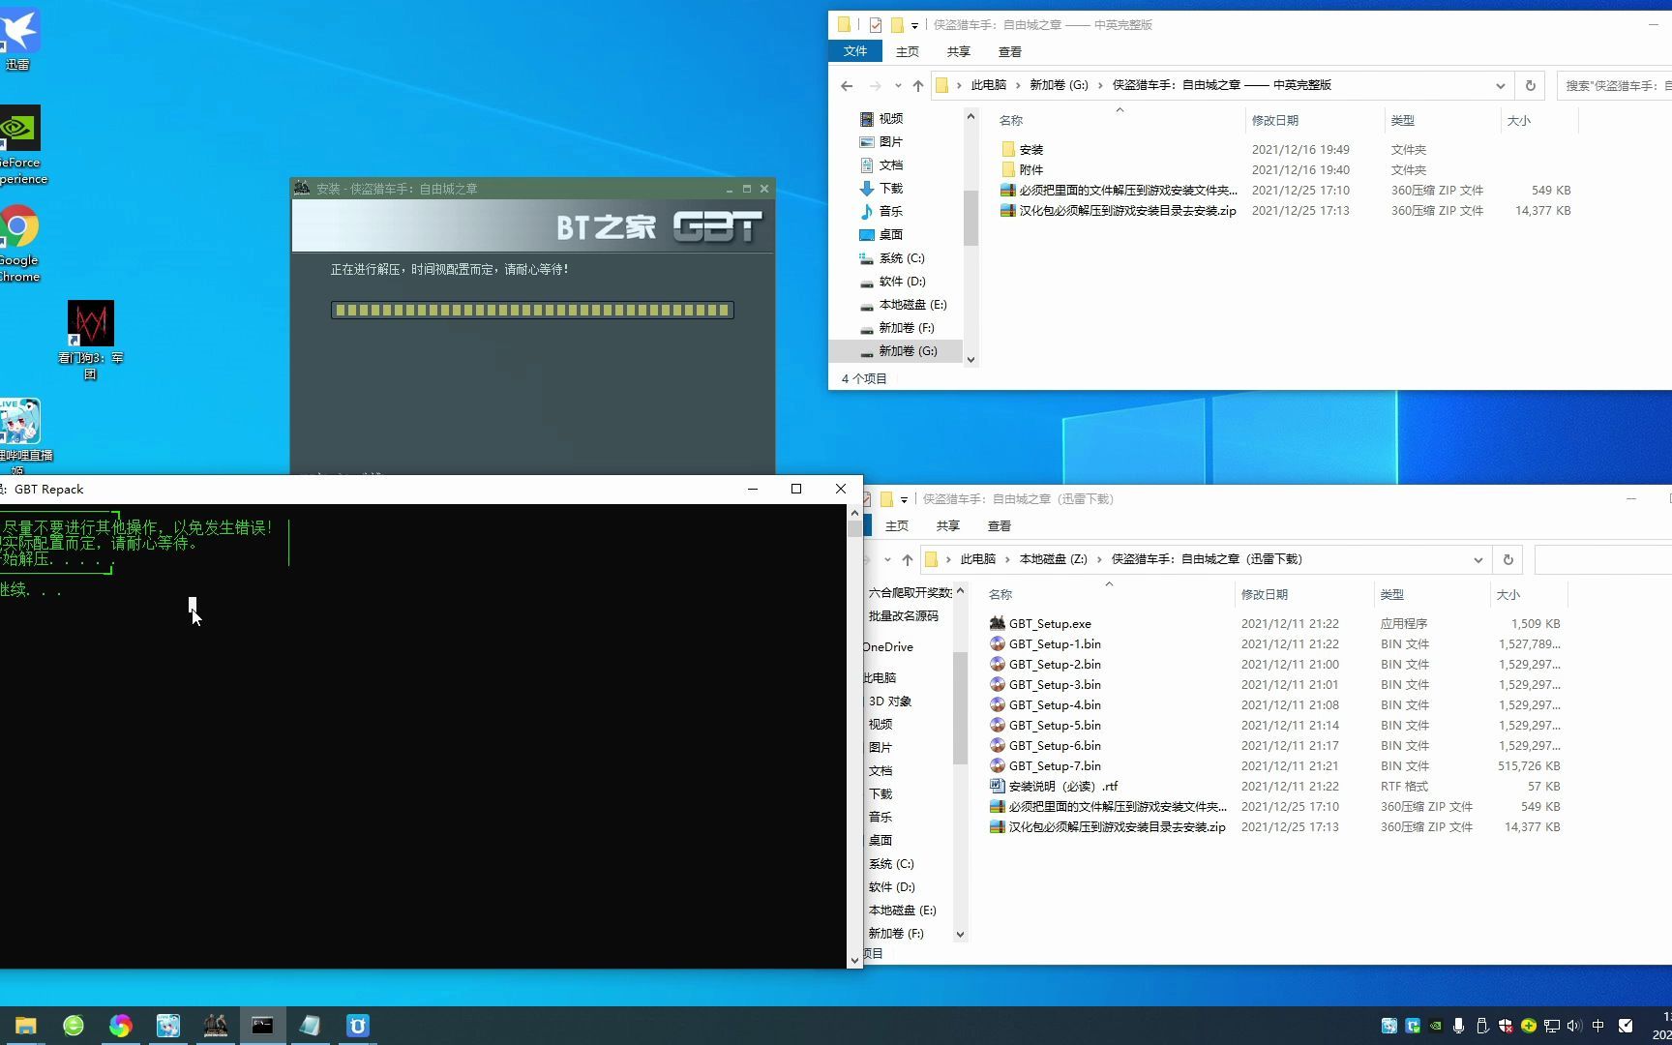This screenshot has width=1672, height=1045.
Task: Open Thunder (迅雷) desktop icon
Action: (18, 39)
